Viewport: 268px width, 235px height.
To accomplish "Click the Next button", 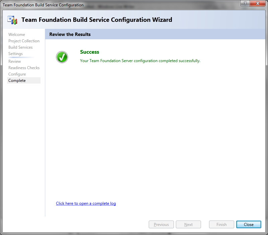I will 188,224.
